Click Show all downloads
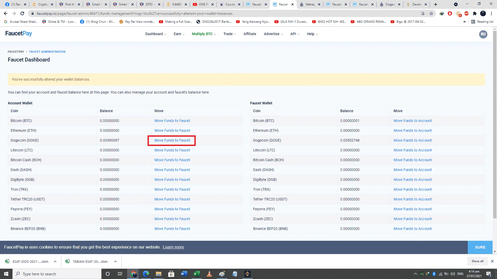This screenshot has width=497, height=279. click(477, 261)
